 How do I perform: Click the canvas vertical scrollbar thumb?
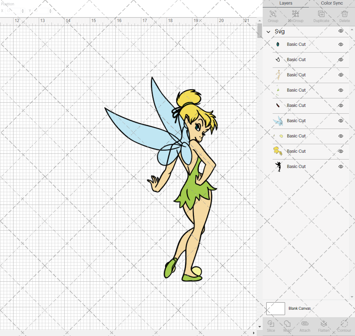click(260, 31)
